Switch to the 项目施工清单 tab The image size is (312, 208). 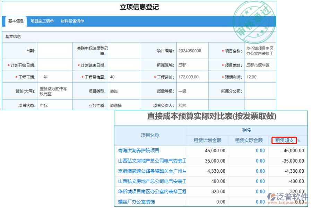42,21
